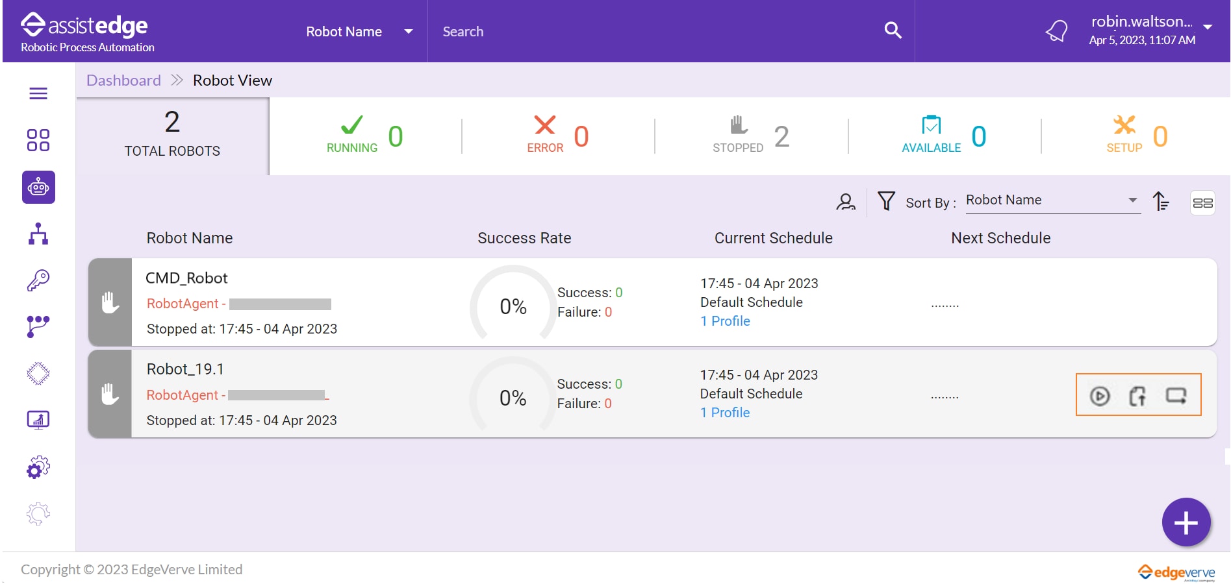
Task: Open the key credentials sidebar icon
Action: [38, 280]
